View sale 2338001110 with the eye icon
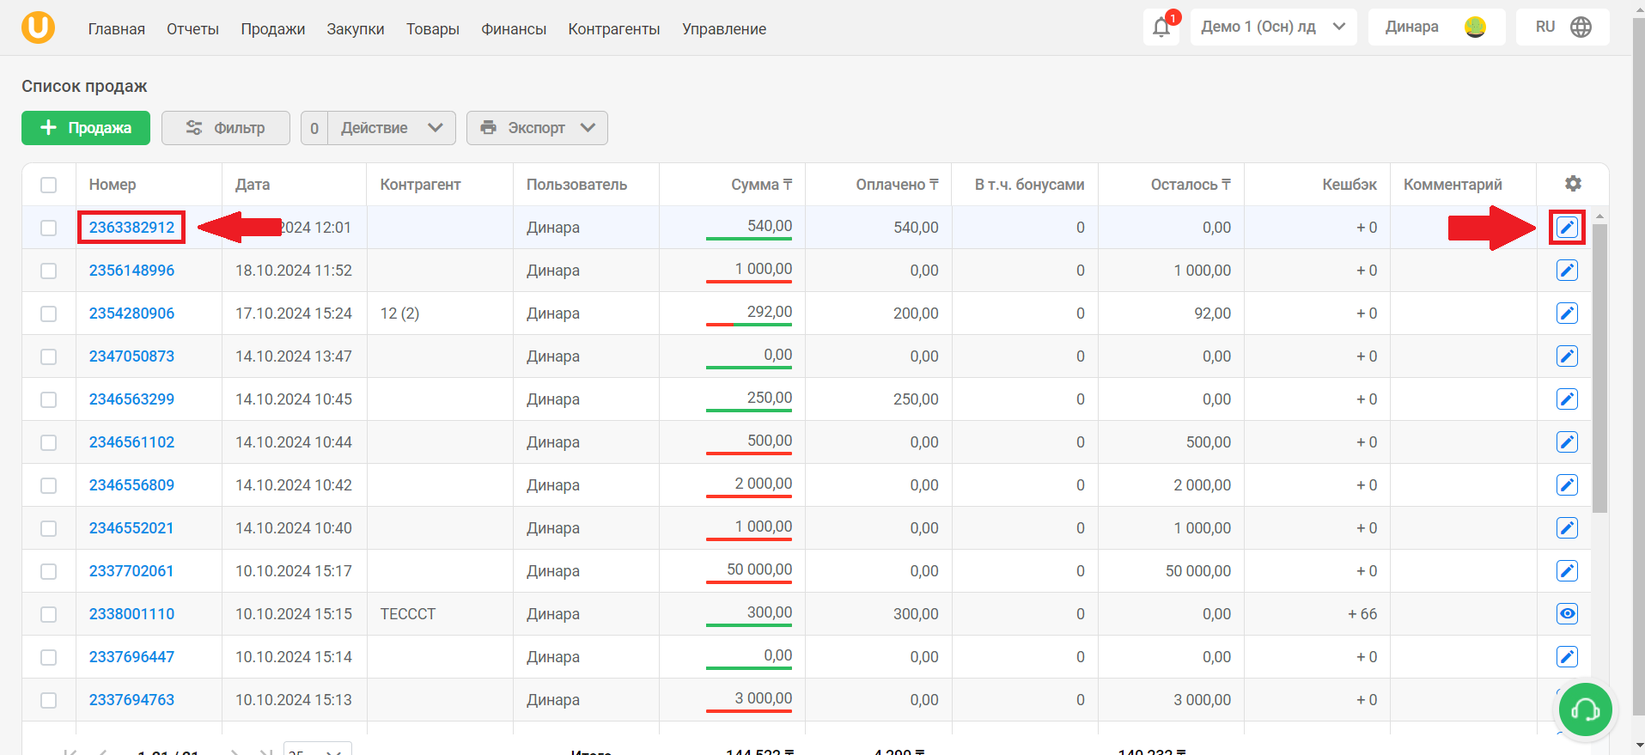This screenshot has width=1645, height=755. point(1567,614)
